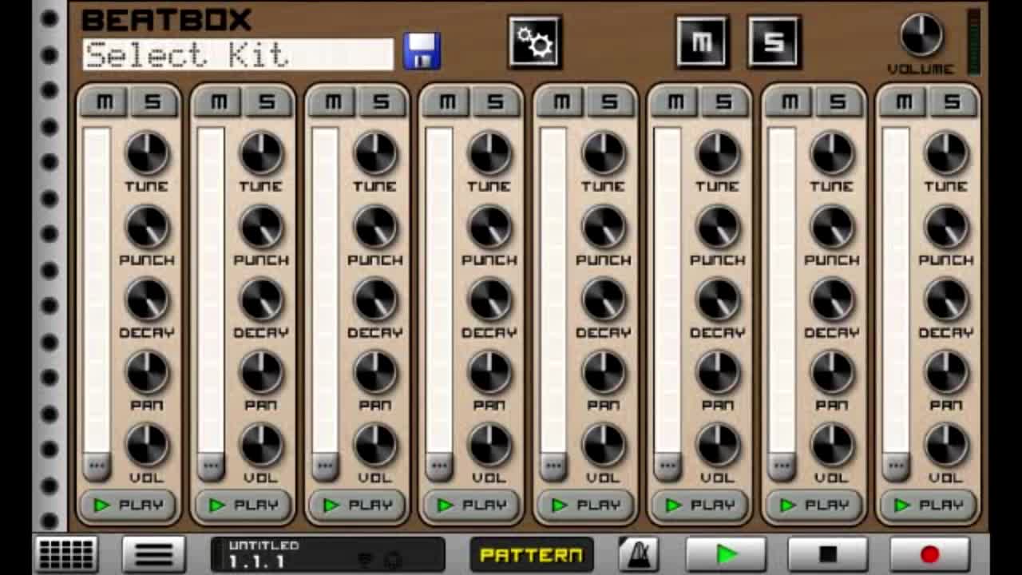Screen dimensions: 1022x575
Task: Click the Pan knob on channel four
Action: (x=490, y=372)
